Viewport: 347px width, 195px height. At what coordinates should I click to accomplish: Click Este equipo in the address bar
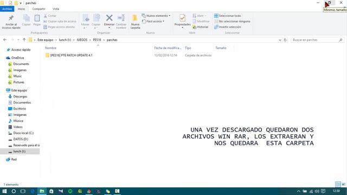46,40
